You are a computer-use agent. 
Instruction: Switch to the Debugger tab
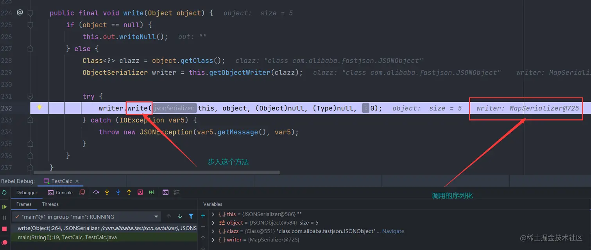click(x=27, y=193)
